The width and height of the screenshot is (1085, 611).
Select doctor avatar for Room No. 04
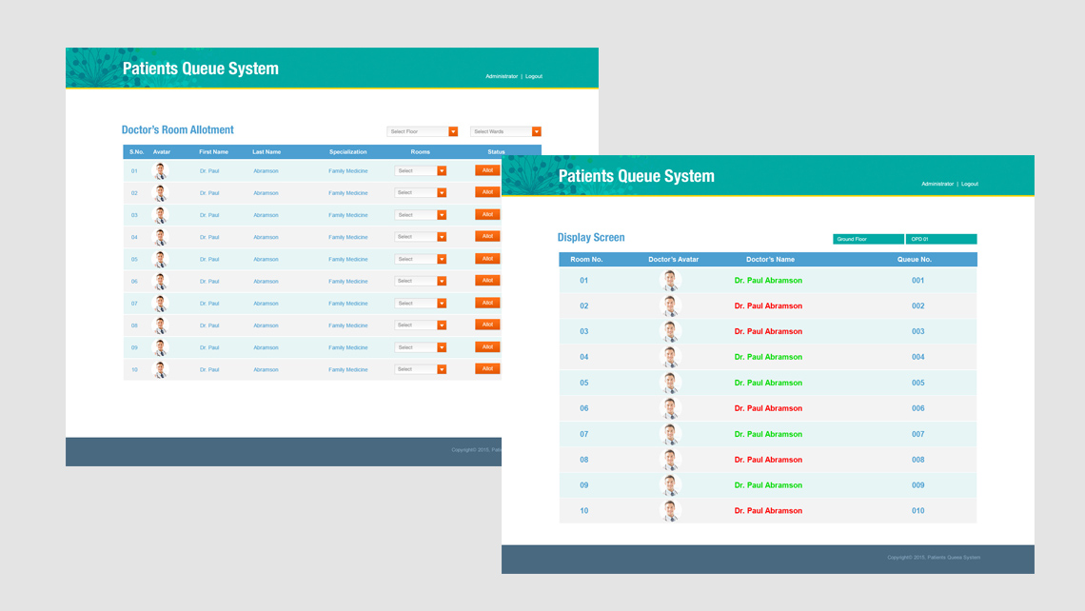670,358
